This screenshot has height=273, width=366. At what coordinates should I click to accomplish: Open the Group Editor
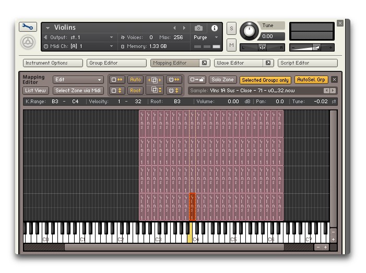[116, 63]
